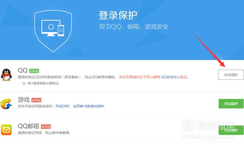Click the subtitle 捍卫QQ、邮箱、游戏安全
This screenshot has height=149, width=244.
click(x=134, y=27)
